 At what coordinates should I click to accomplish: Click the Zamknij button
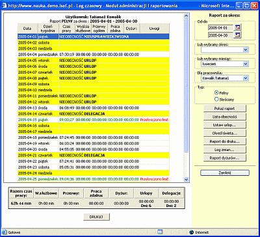coord(225,173)
